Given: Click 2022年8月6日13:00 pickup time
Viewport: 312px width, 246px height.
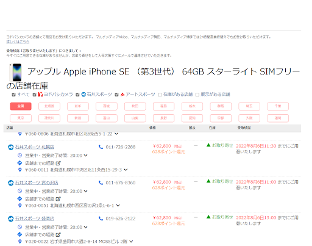Looking at the screenshot, I should pos(256,218).
